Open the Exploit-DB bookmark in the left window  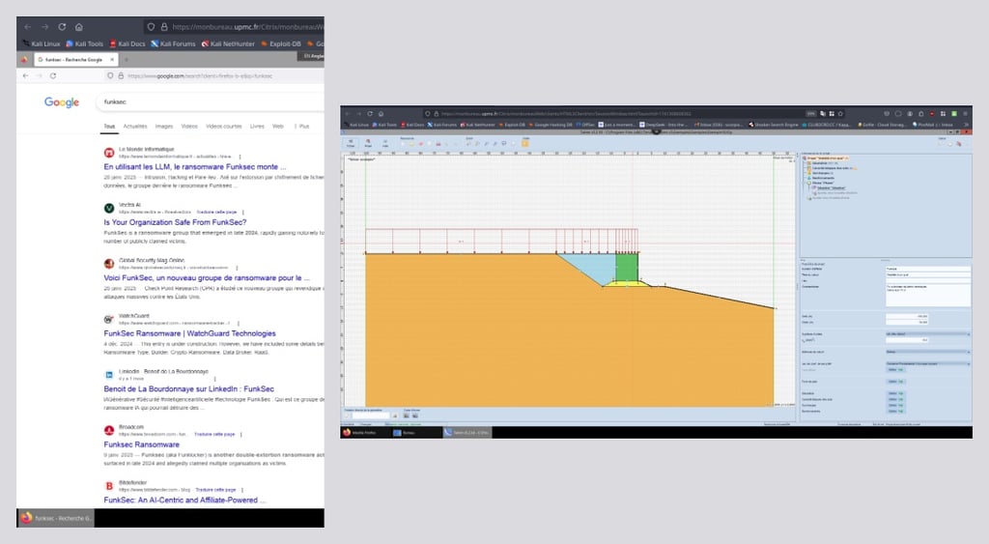[281, 44]
